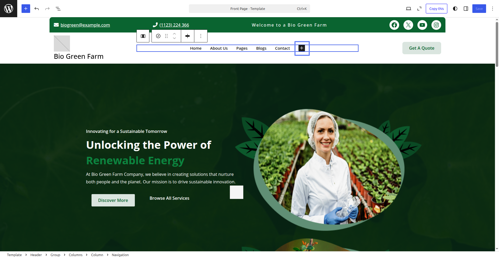Undo the last change
The image size is (499, 258).
(x=37, y=9)
